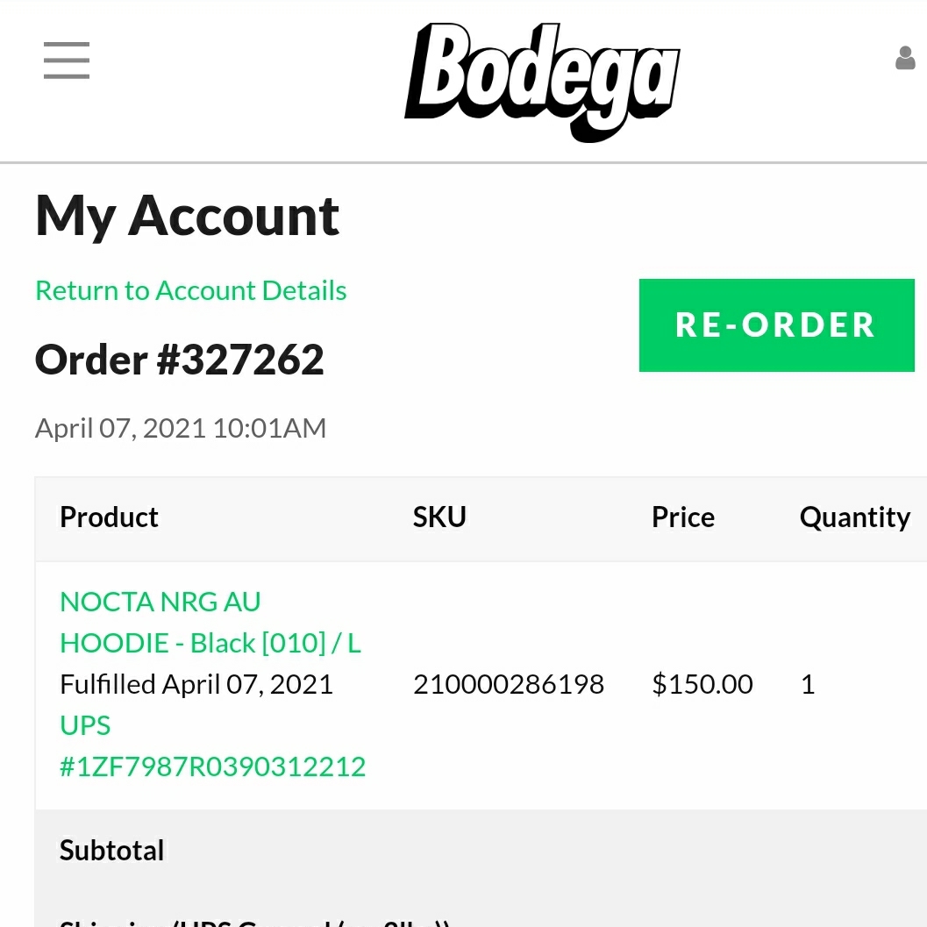Click the Quantity column header
Viewport: 927px width, 927px height.
click(855, 517)
